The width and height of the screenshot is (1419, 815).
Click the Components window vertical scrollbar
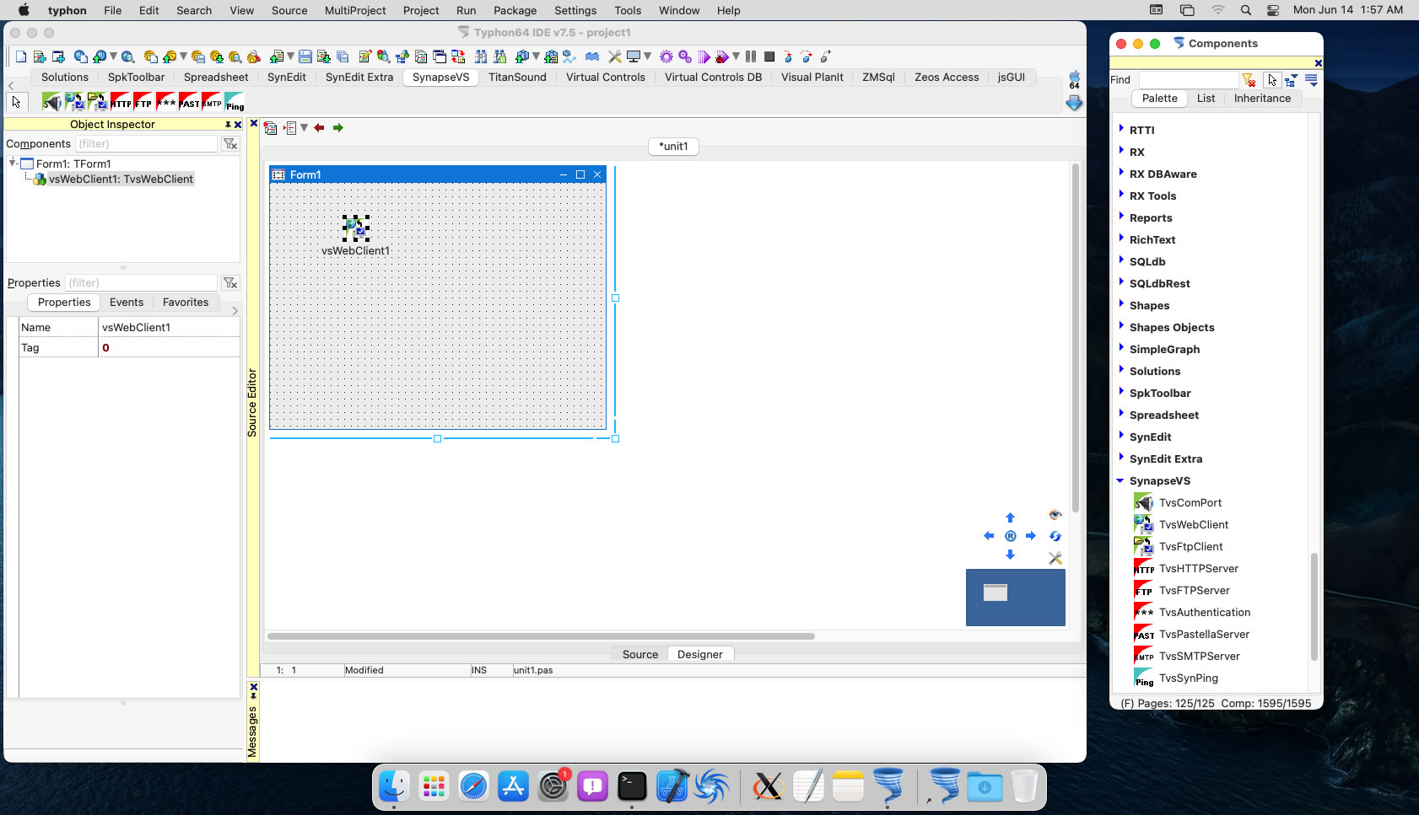[1314, 607]
